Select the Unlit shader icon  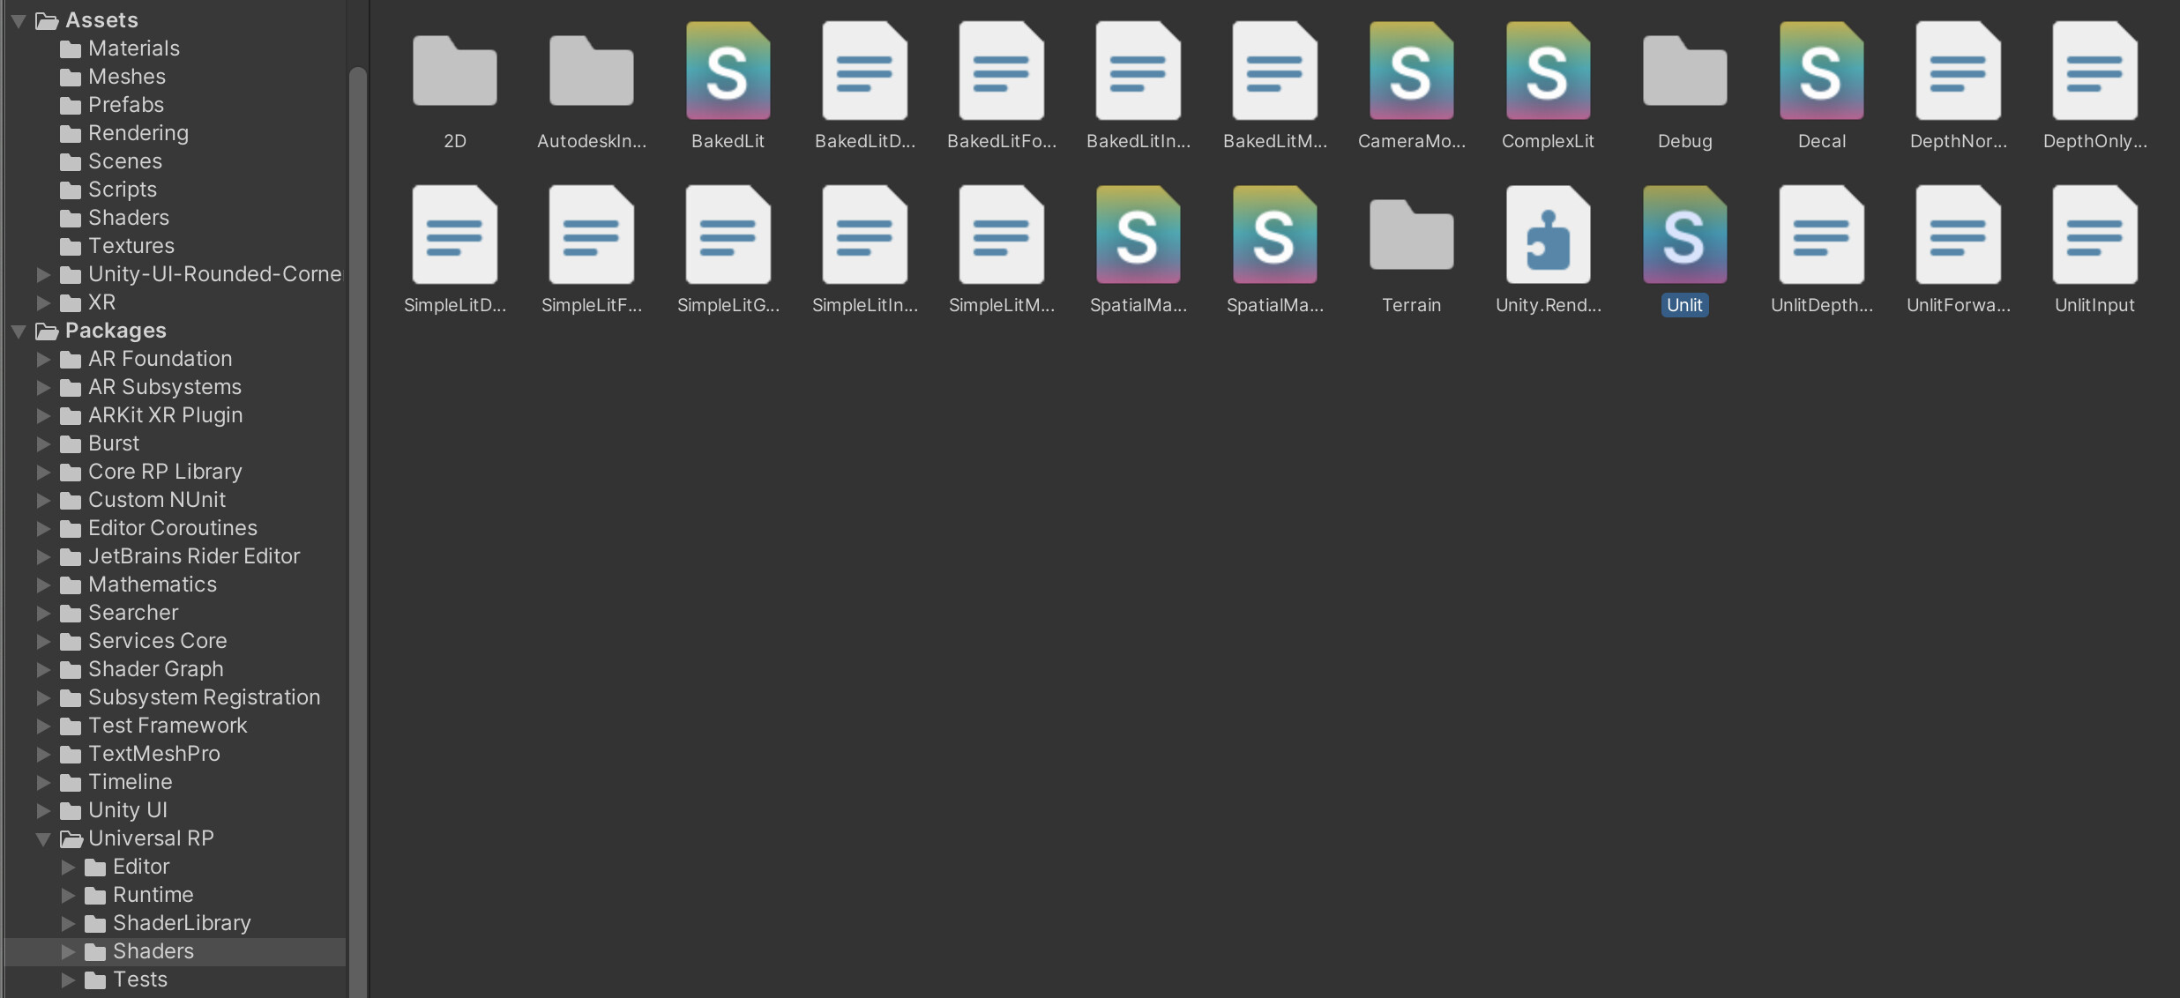pyautogui.click(x=1684, y=236)
